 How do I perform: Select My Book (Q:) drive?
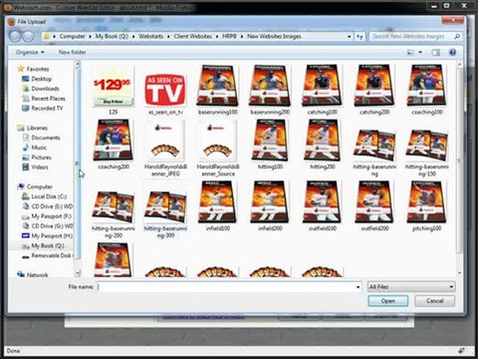click(48, 246)
